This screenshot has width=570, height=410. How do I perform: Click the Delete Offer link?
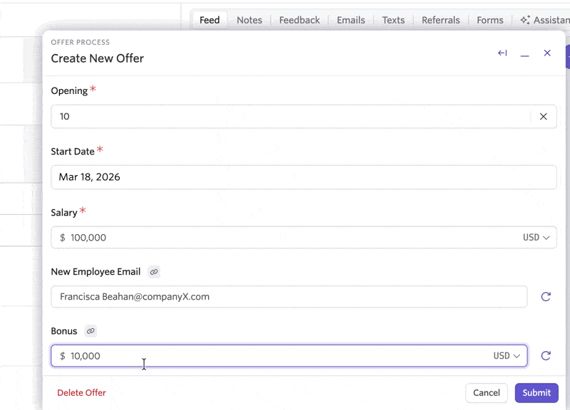coord(81,393)
